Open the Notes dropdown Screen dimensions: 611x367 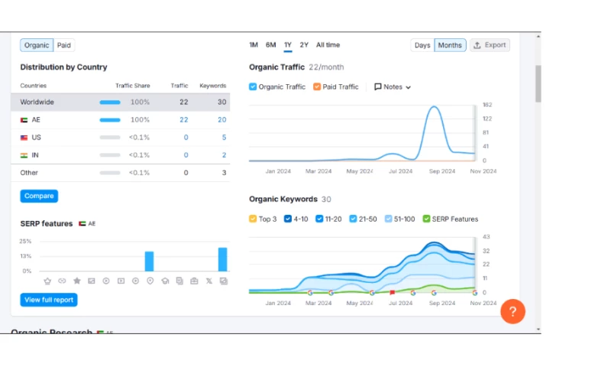click(x=393, y=87)
